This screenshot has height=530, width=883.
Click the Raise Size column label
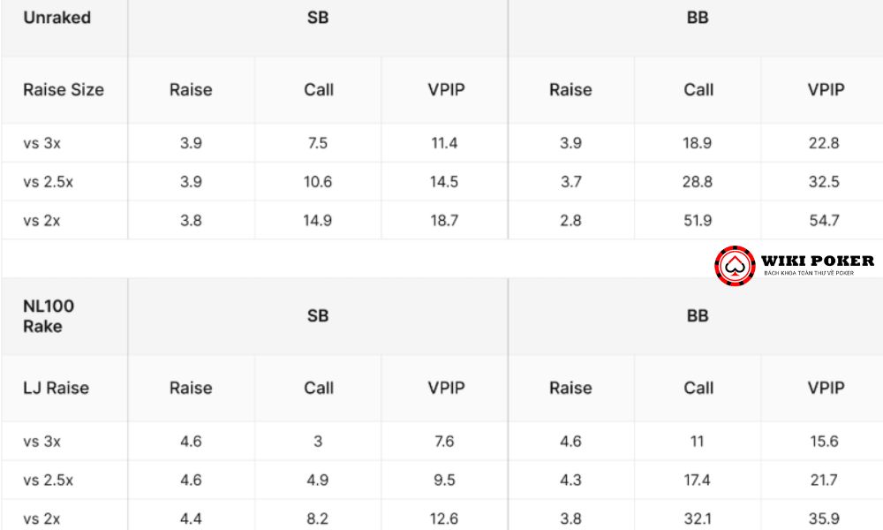coord(64,89)
